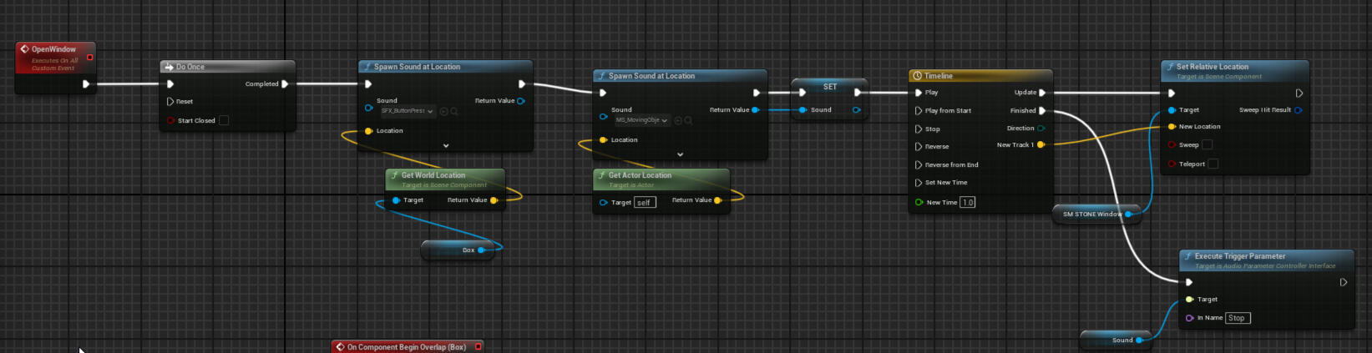Click the Do Once node header icon
1372x353 pixels.
pyautogui.click(x=169, y=67)
